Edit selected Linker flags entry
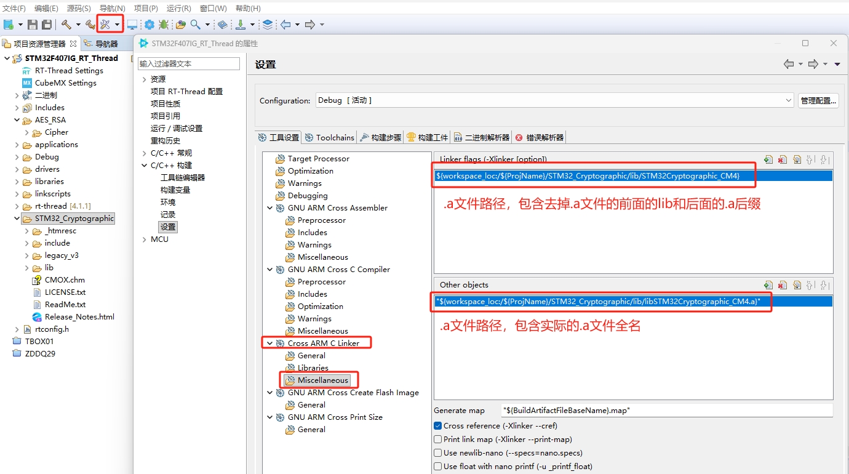Screen dimensions: 849x474 tap(797, 159)
